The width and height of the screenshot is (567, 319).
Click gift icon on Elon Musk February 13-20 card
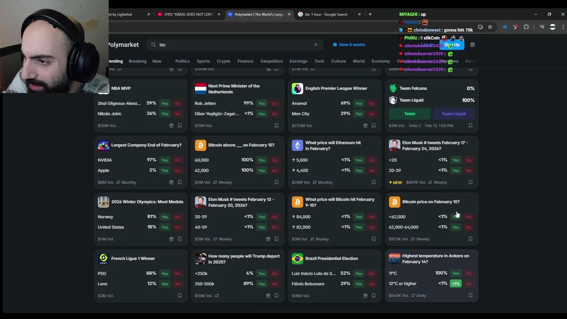pyautogui.click(x=268, y=239)
